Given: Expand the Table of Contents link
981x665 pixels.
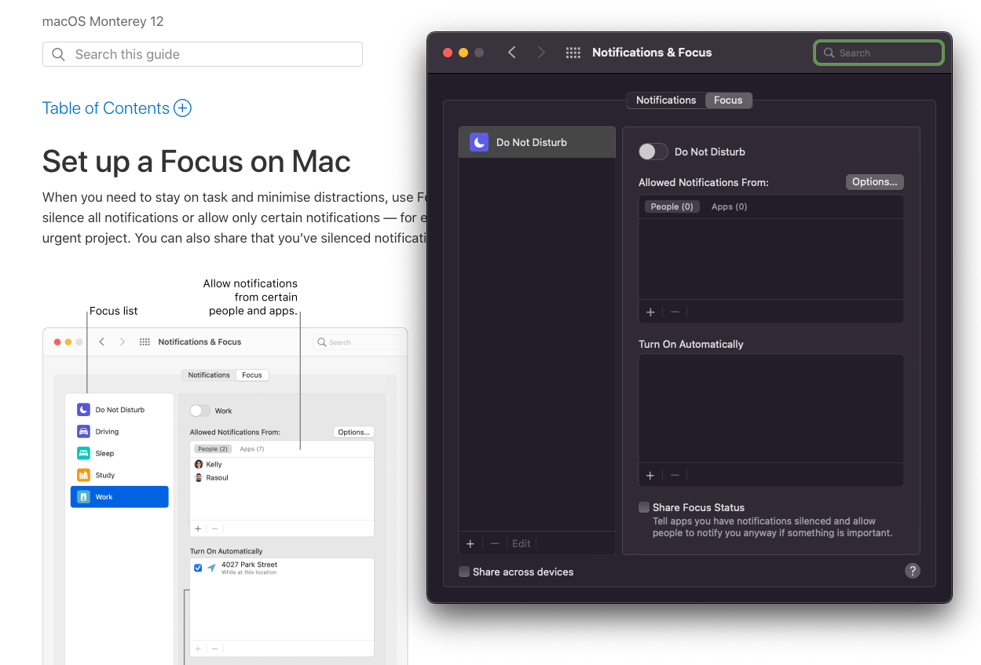Looking at the screenshot, I should (x=117, y=108).
